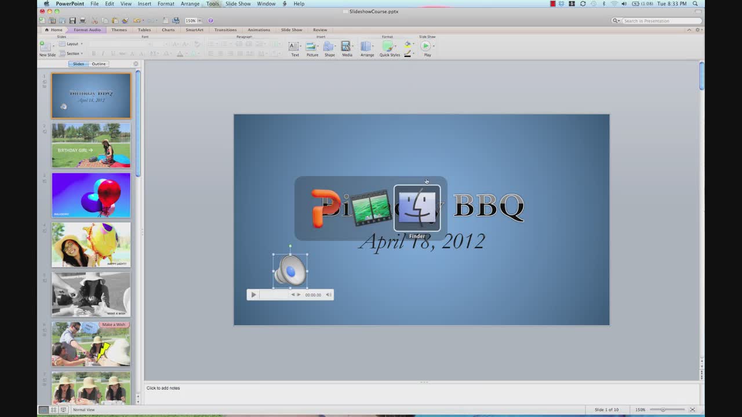
Task: Start Slide Show from status bar icon
Action: point(63,409)
